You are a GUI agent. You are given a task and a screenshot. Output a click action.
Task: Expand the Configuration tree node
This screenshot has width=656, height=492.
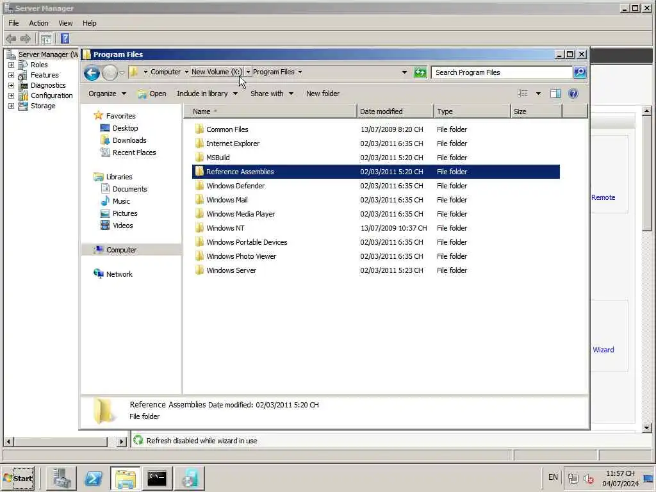click(x=12, y=96)
